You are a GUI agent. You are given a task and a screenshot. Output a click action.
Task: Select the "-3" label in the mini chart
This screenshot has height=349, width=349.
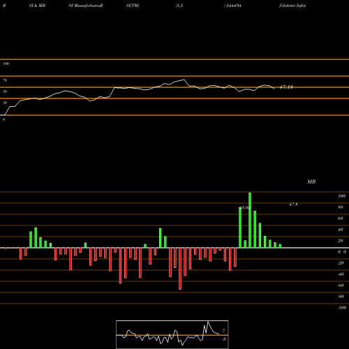(223, 339)
